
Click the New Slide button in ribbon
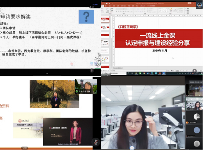[x=107, y=10]
